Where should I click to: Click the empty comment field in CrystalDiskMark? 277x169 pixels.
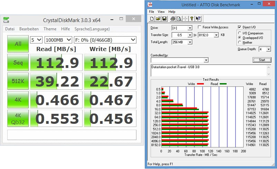(72, 135)
